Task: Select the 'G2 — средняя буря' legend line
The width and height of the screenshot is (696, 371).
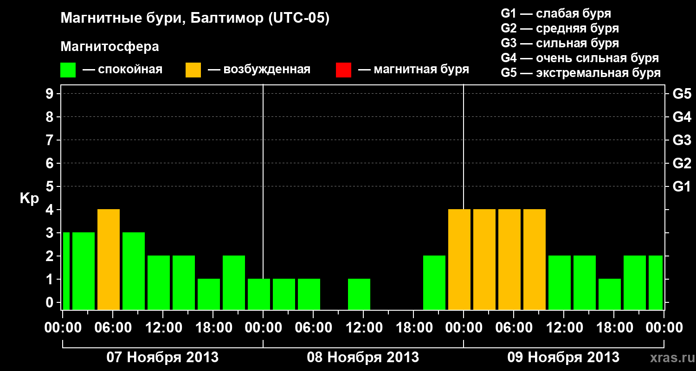Action: (x=560, y=28)
